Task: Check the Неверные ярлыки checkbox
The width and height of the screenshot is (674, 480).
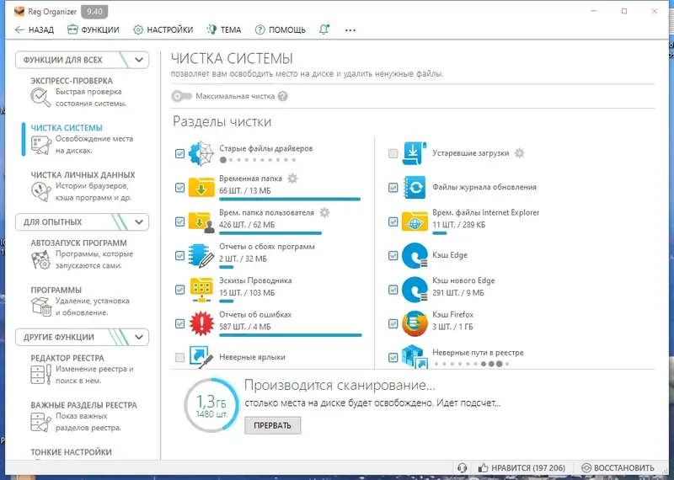Action: [179, 357]
